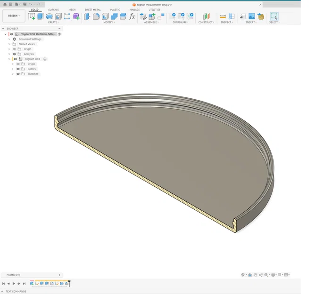
Task: Click the Orbit navigation icon
Action: 243,275
